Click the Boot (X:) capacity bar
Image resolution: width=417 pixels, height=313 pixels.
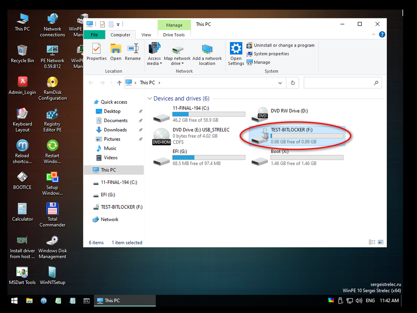(307, 157)
